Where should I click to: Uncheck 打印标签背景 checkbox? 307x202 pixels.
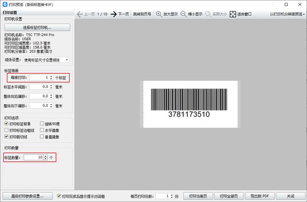tap(6, 123)
